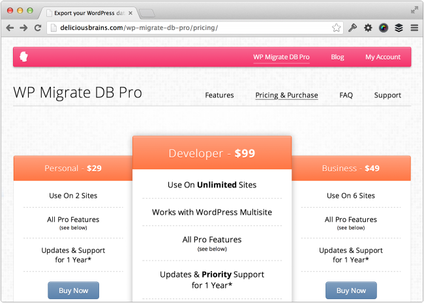Open the Blog nav link

click(337, 57)
